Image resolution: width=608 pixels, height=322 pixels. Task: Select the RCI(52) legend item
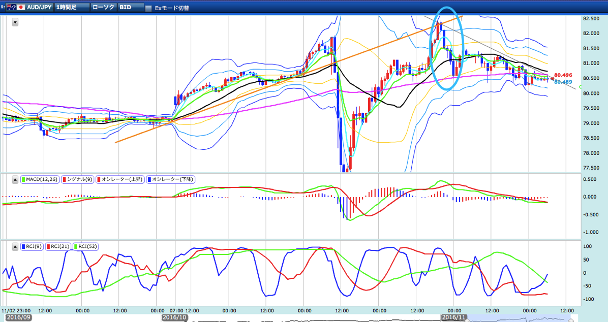tap(85, 246)
